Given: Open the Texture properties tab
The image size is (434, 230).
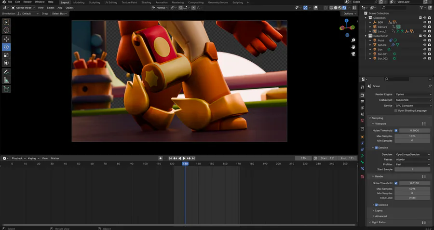Looking at the screenshot, I should (362, 176).
